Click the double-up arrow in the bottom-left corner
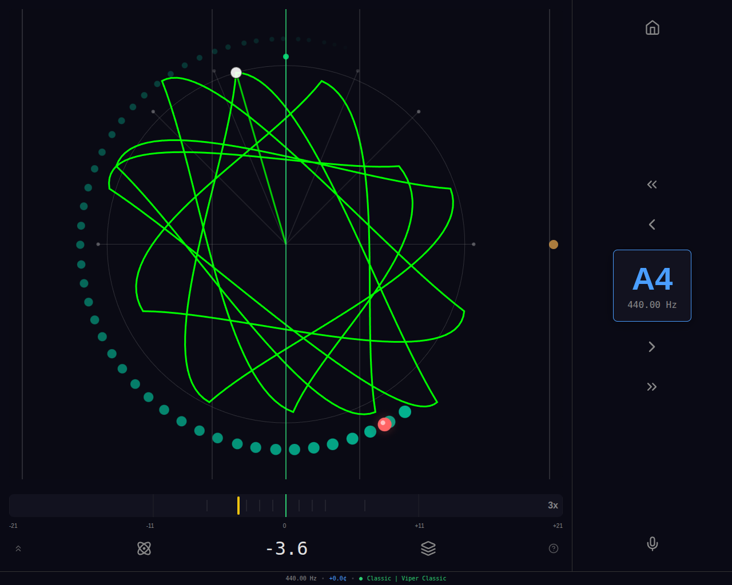732x585 pixels. coord(18,548)
